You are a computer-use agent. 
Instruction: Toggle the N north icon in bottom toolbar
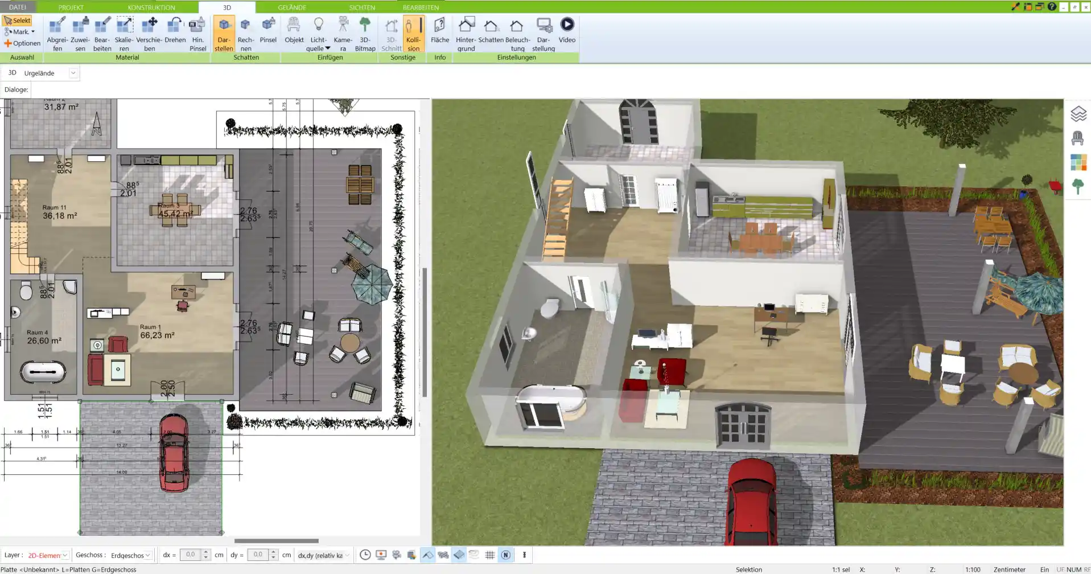[x=505, y=555]
